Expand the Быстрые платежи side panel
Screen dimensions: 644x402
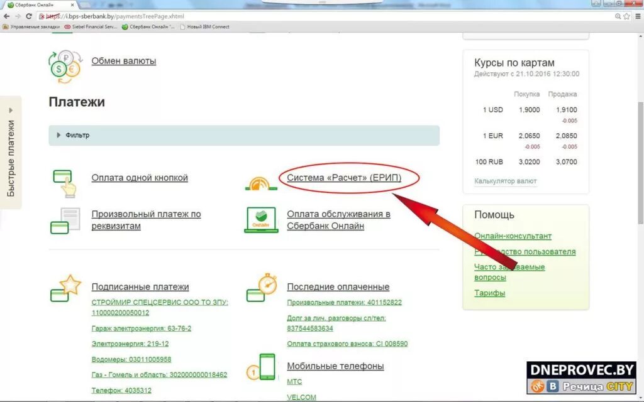(11, 153)
